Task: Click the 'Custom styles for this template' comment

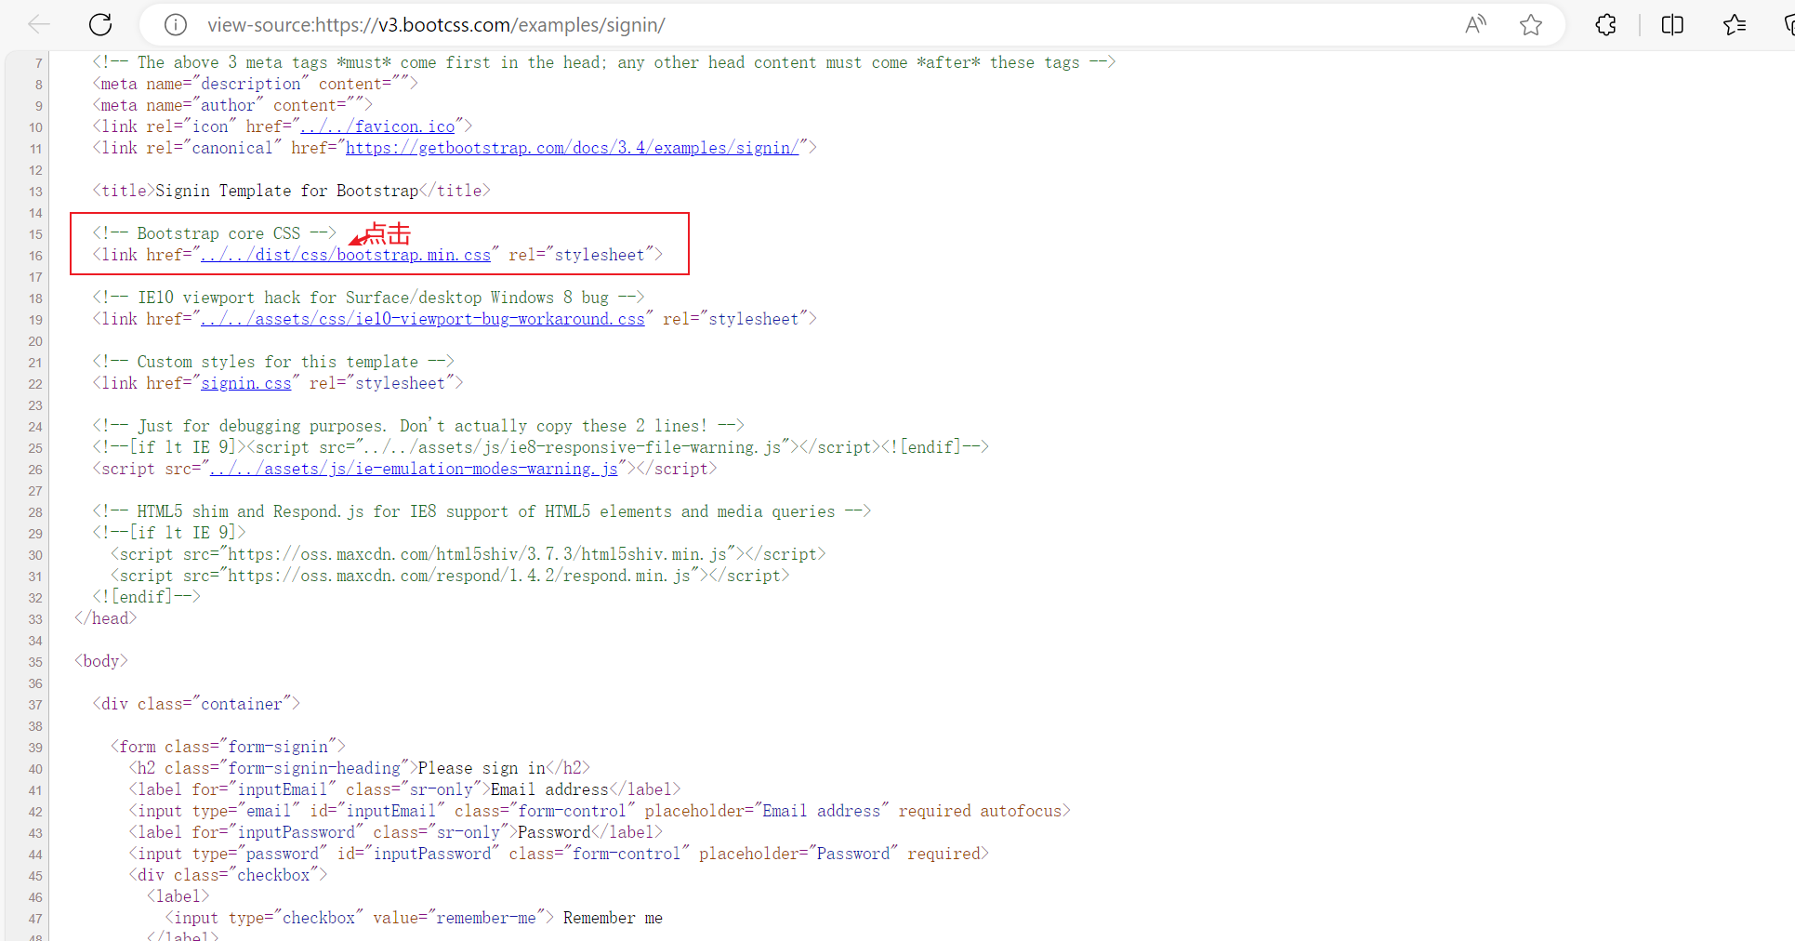Action: (273, 362)
